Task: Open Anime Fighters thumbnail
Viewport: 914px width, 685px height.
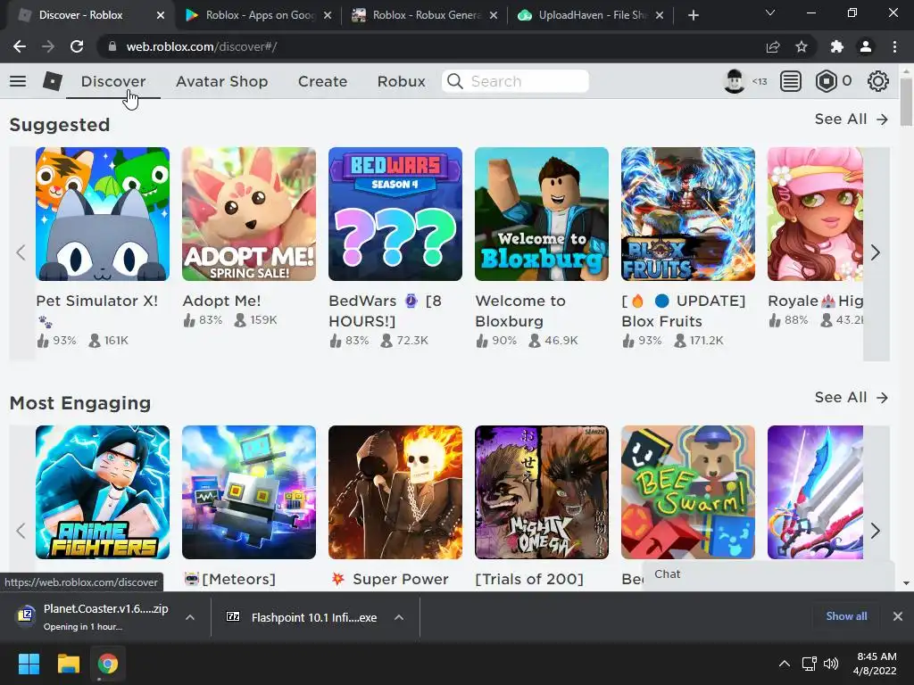Action: tap(103, 492)
